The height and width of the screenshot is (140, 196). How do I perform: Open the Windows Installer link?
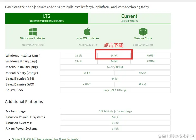[x=33, y=38]
